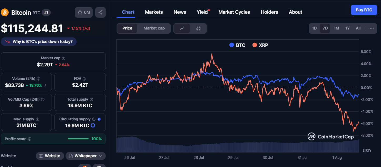Click the #1 rank badge
The width and height of the screenshot is (381, 167).
click(x=46, y=12)
